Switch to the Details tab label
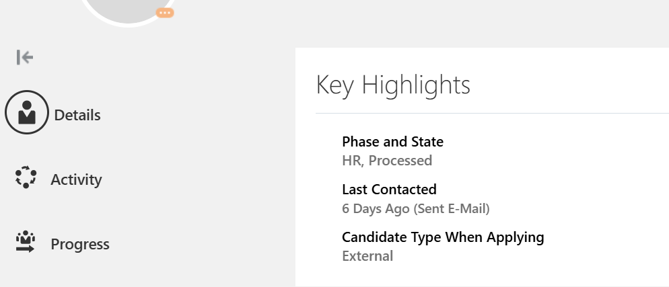Viewport: 669px width, 287px height. [x=77, y=115]
